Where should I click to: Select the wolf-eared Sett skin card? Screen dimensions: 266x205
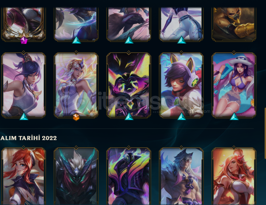click(181, 176)
